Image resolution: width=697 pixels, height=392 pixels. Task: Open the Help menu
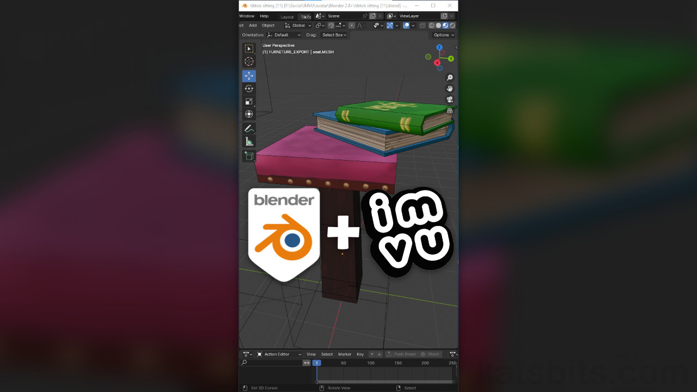pyautogui.click(x=264, y=16)
